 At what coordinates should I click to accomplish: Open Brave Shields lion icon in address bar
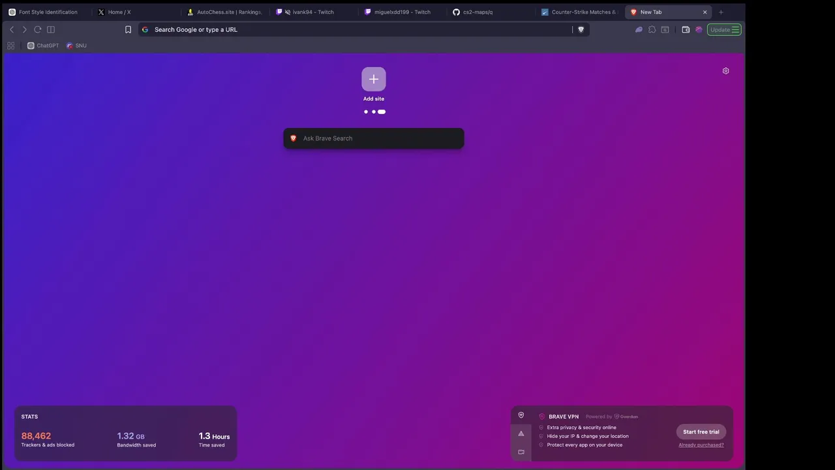[x=581, y=29]
